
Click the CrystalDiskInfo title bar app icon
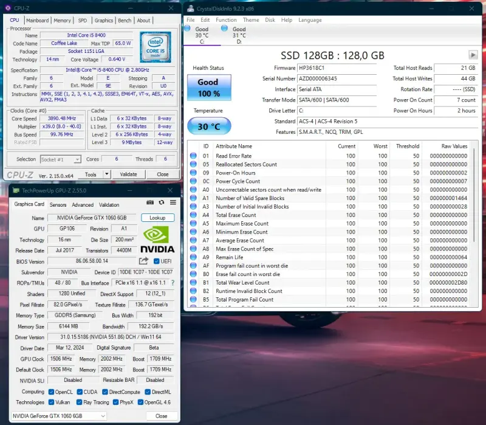point(191,9)
